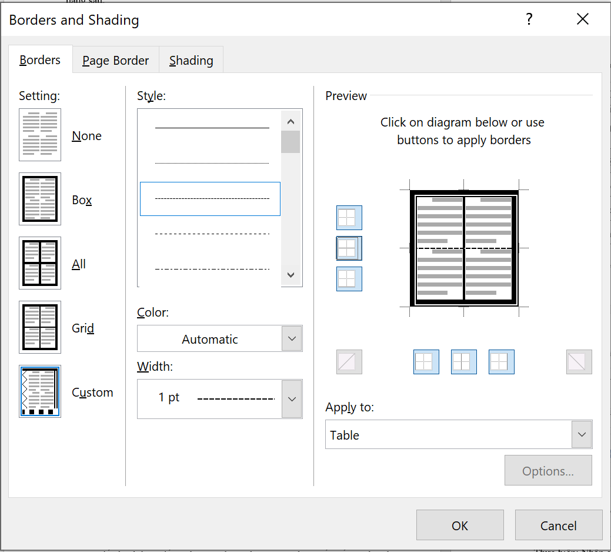Screen dimensions: 611x552
Task: Open the Width dropdown arrow
Action: (x=292, y=399)
